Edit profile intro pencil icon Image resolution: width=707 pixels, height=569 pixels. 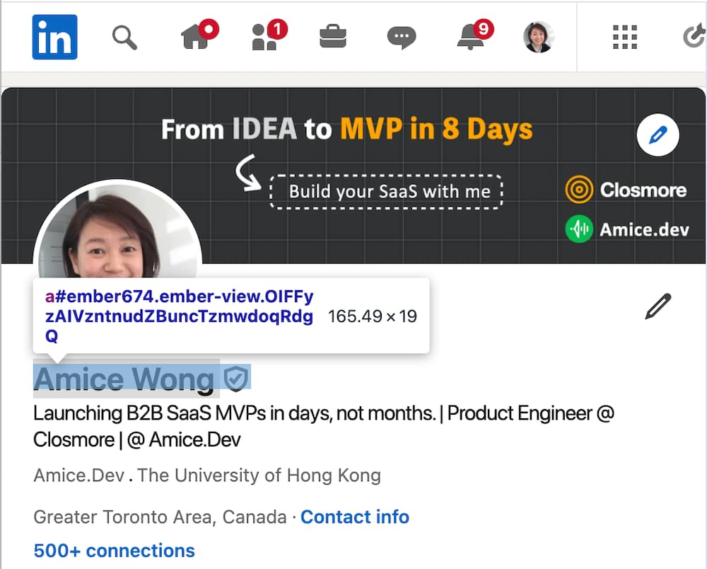658,307
